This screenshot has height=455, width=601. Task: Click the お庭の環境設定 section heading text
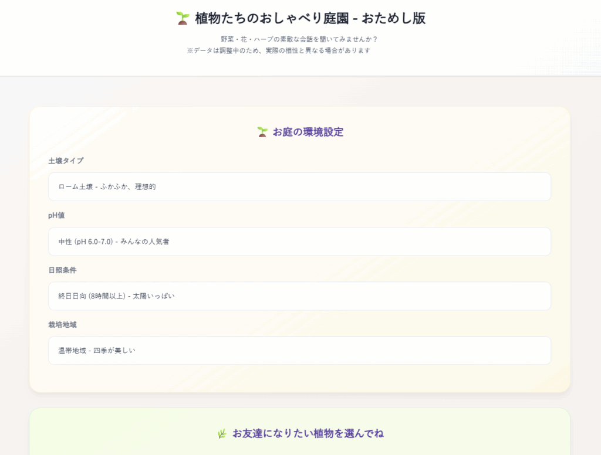308,132
